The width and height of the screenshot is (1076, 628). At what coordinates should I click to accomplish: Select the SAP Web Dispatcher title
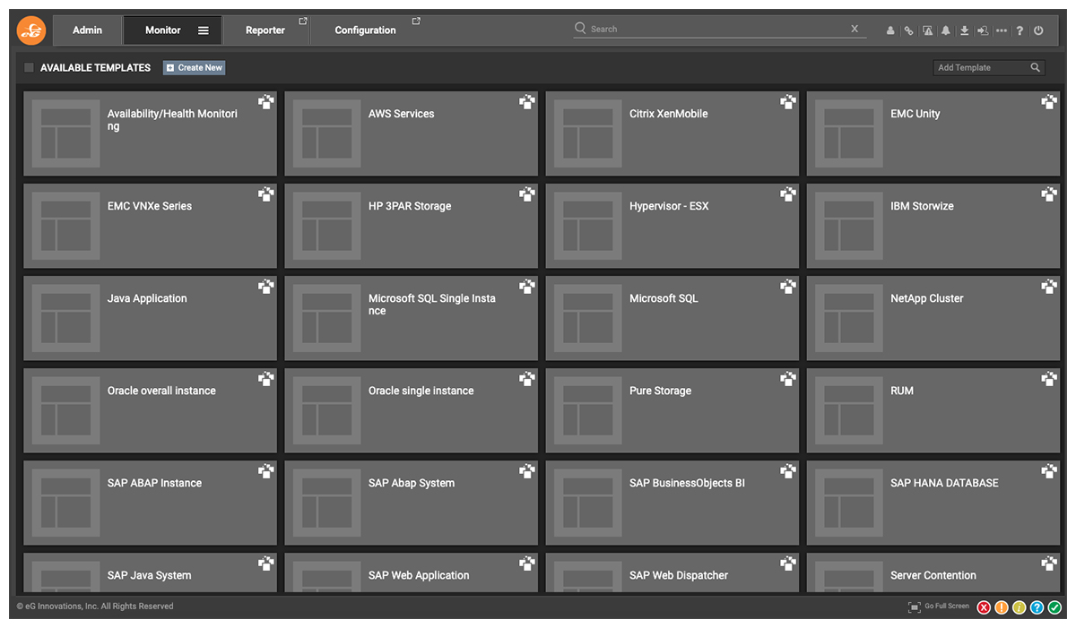pyautogui.click(x=679, y=575)
